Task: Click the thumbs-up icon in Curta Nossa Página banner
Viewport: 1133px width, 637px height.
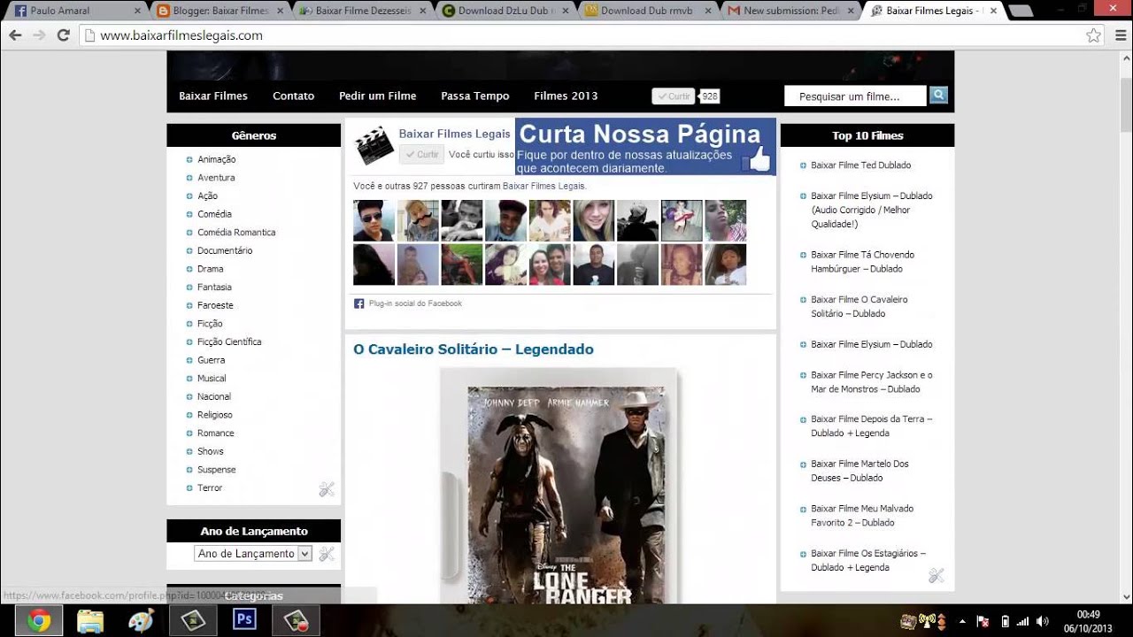Action: click(755, 158)
